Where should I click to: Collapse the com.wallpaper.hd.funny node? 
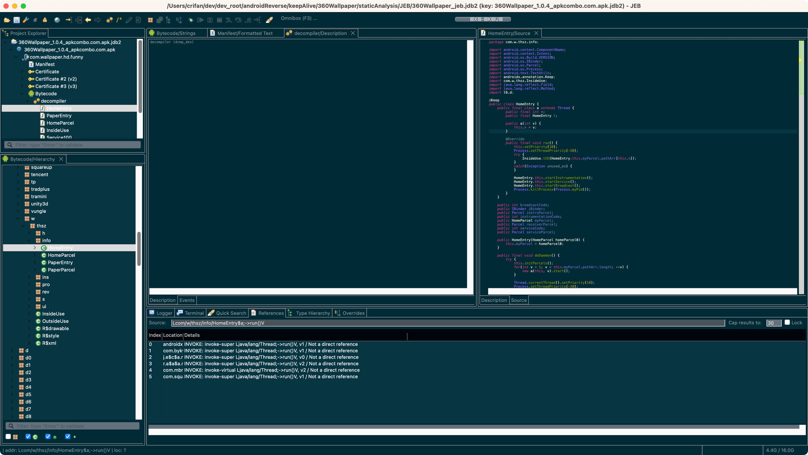(16, 57)
